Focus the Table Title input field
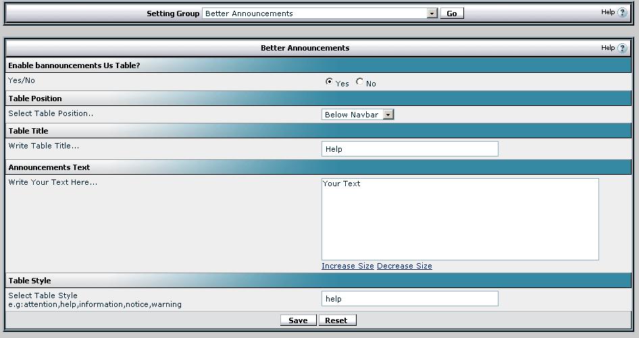Image resolution: width=639 pixels, height=338 pixels. (409, 149)
